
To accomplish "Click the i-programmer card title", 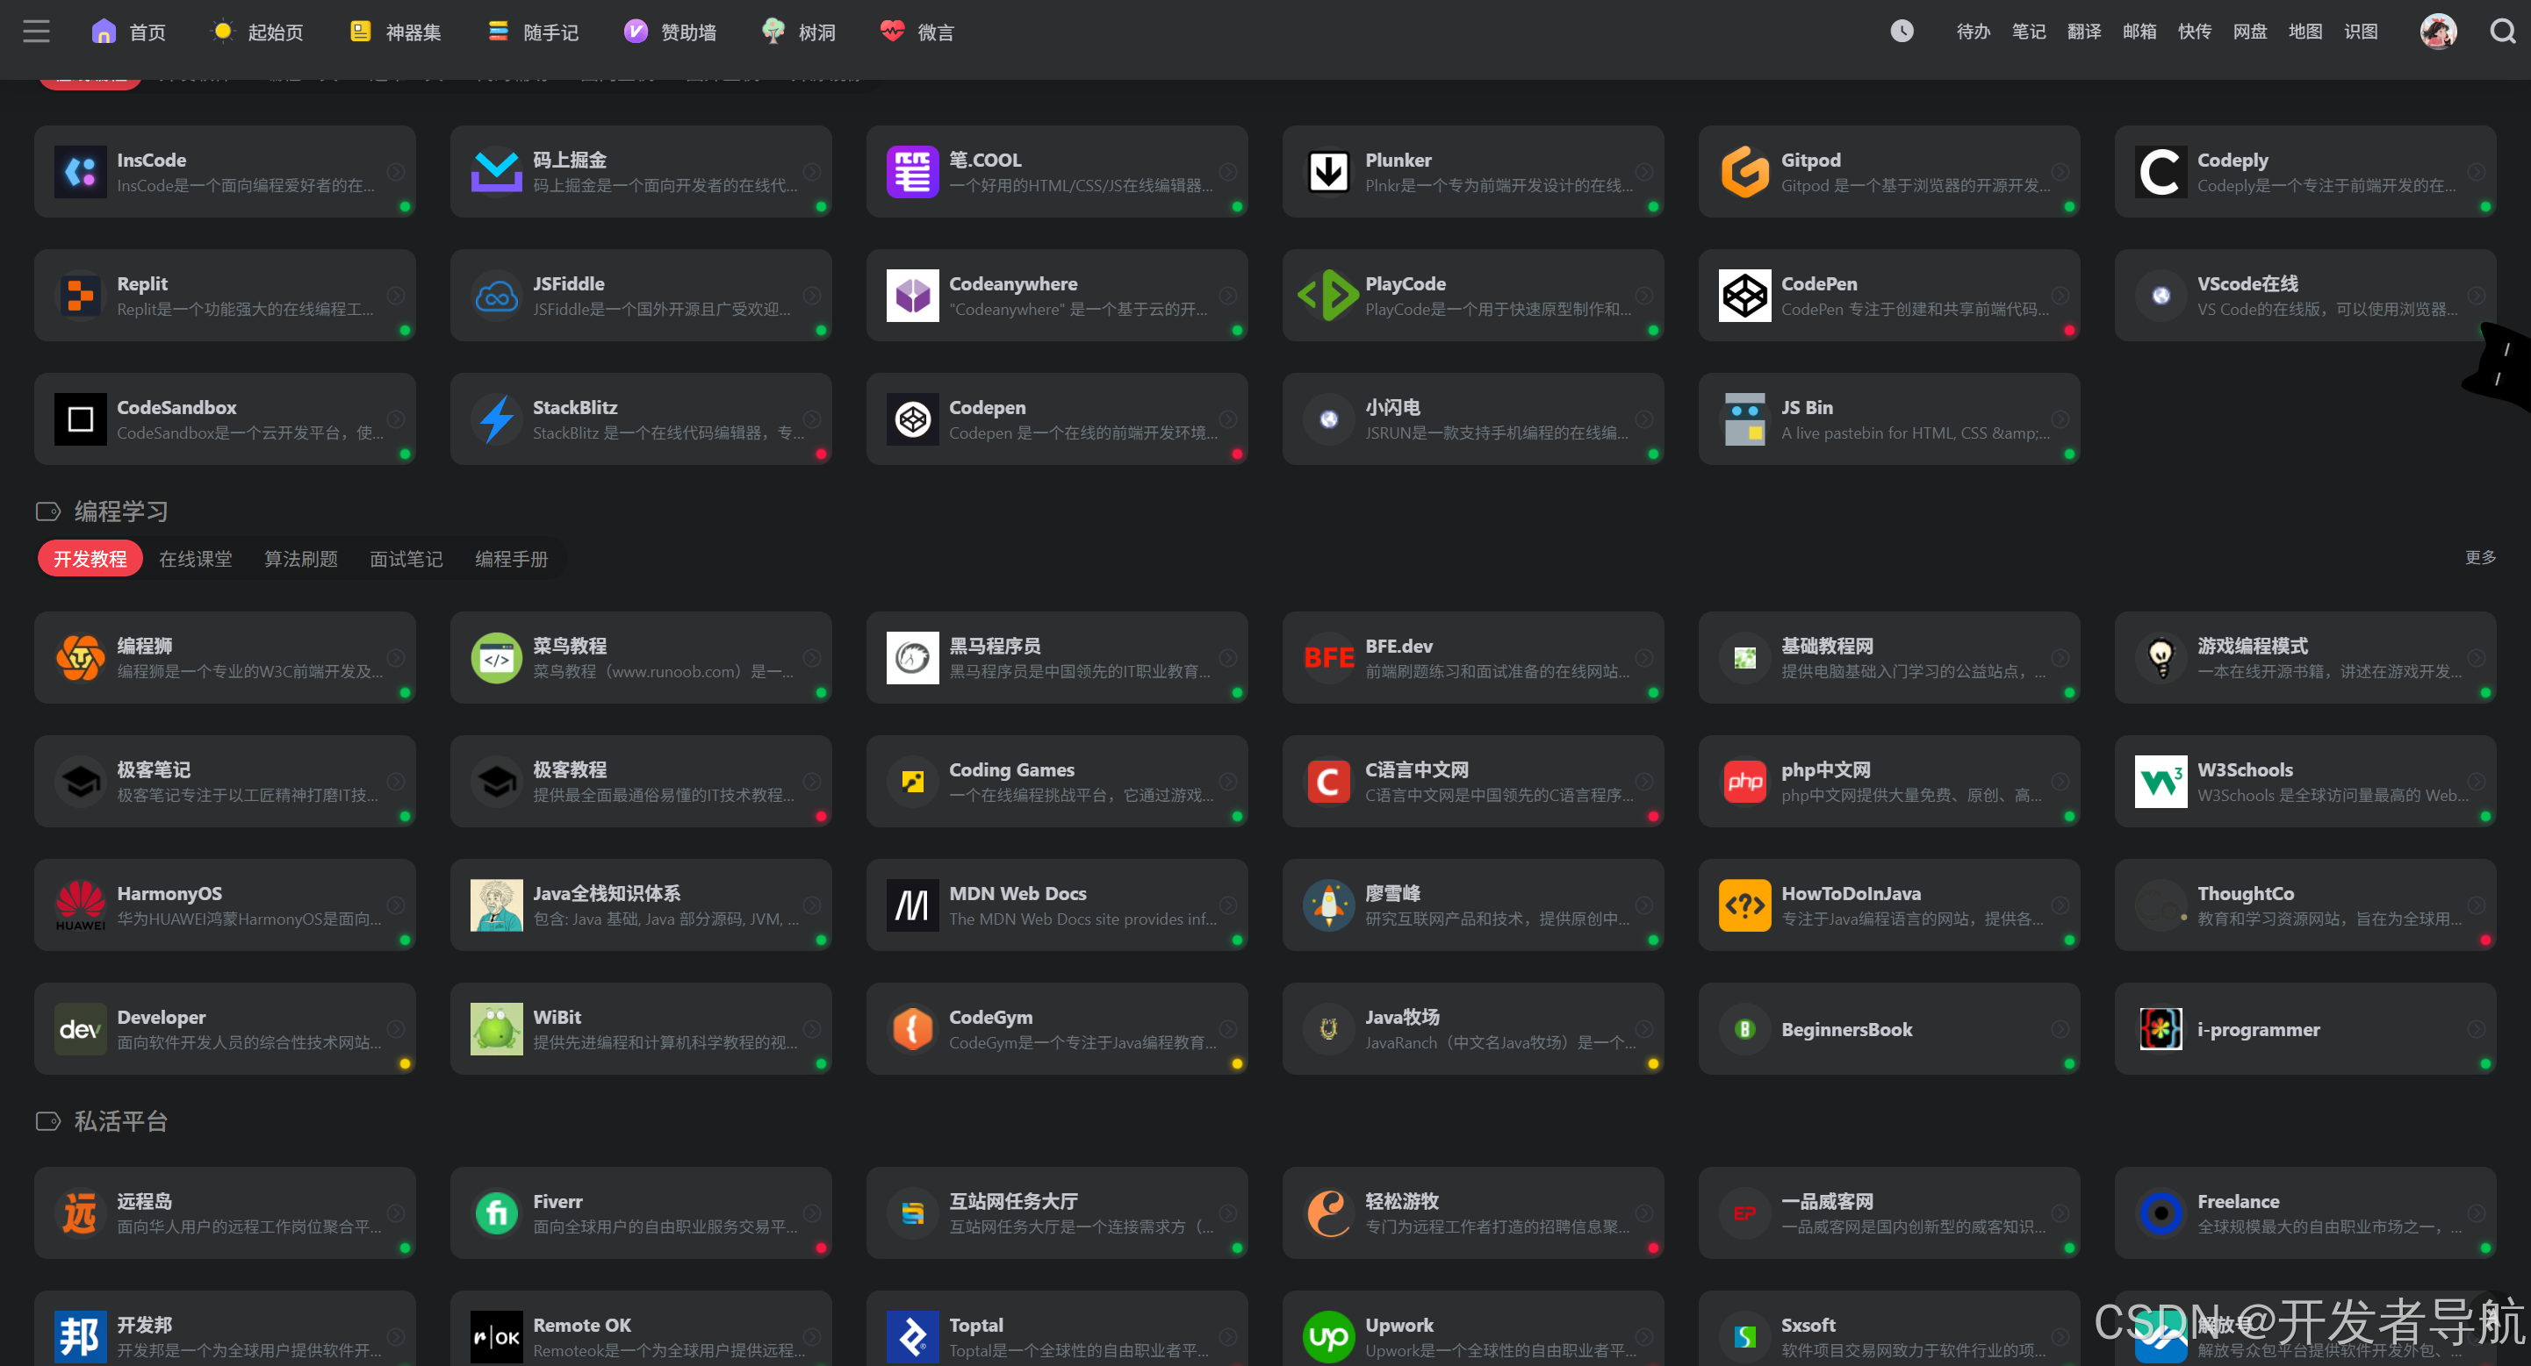I will 2258,1029.
